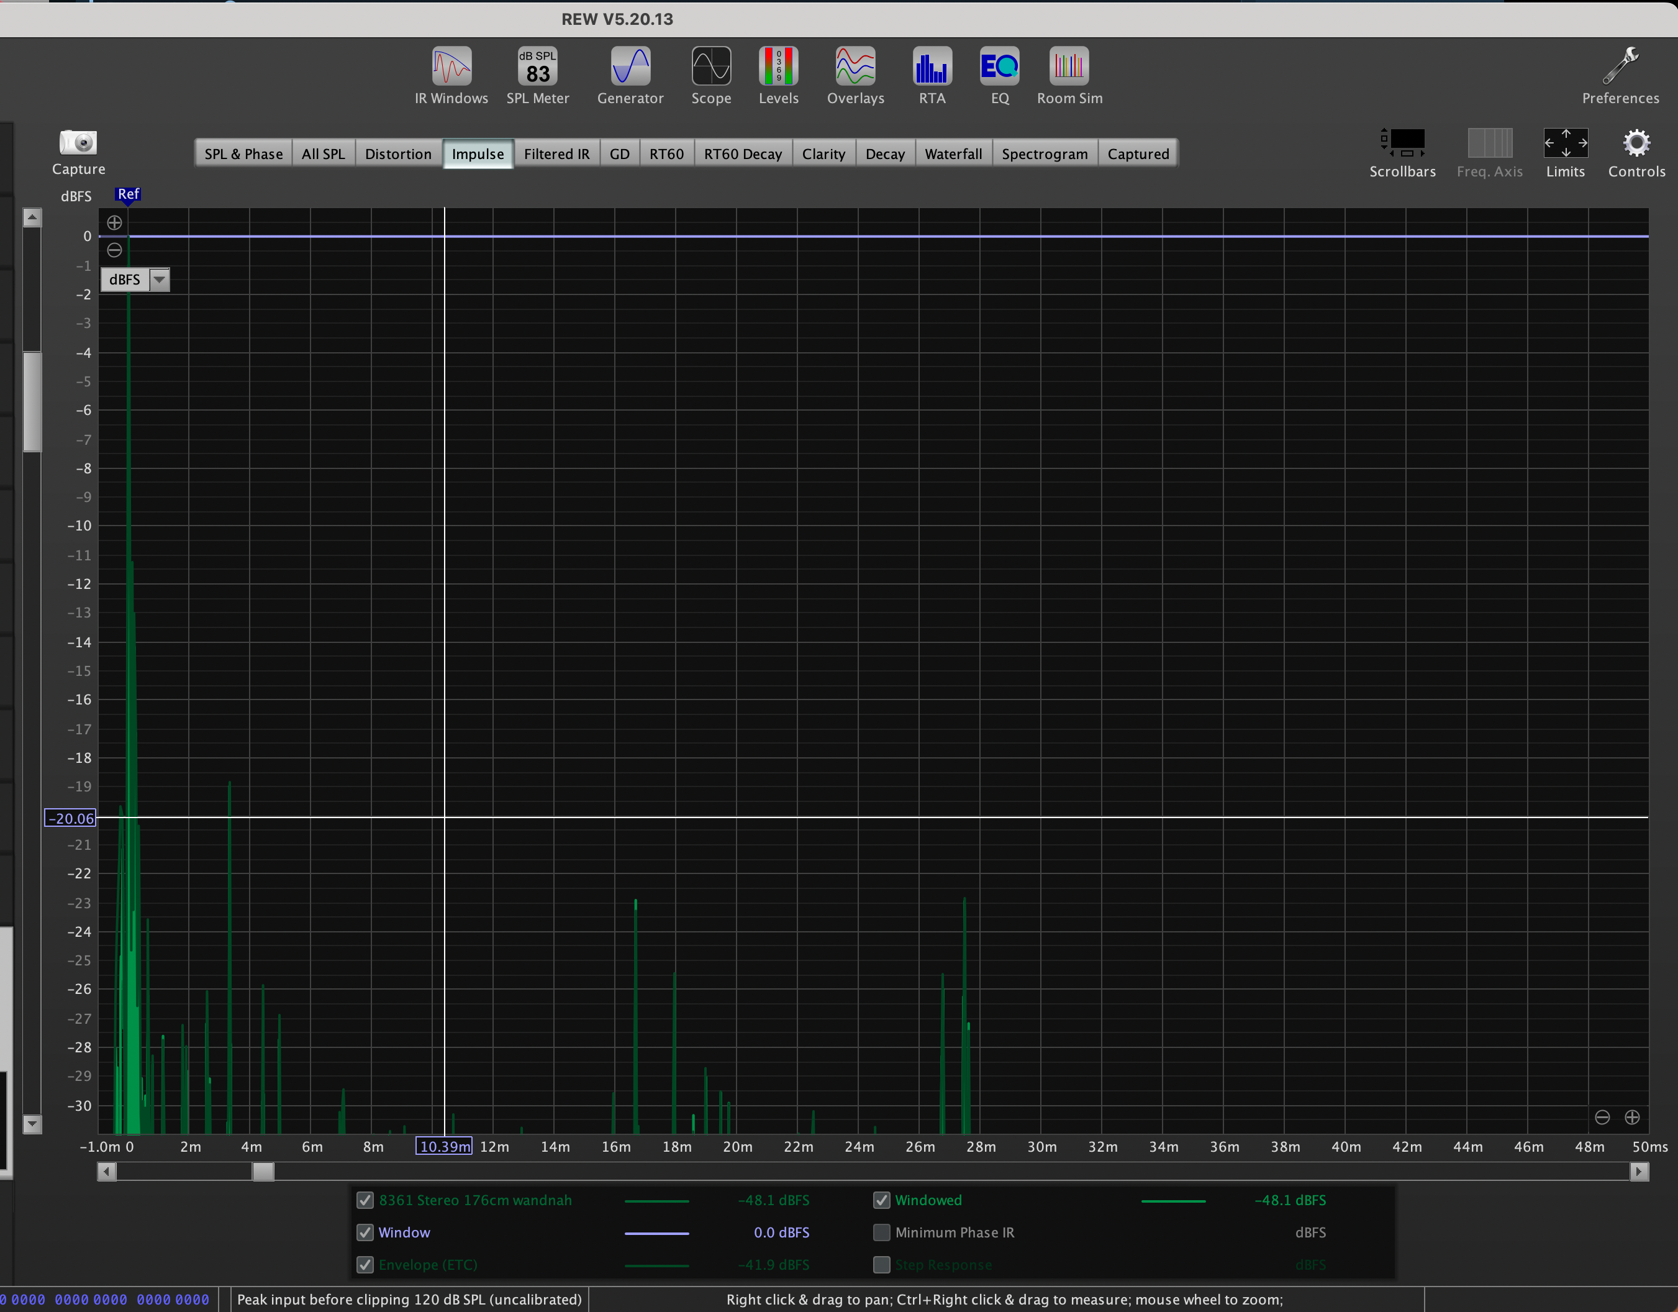Open the IR Windows tool
The height and width of the screenshot is (1312, 1678).
tap(451, 67)
